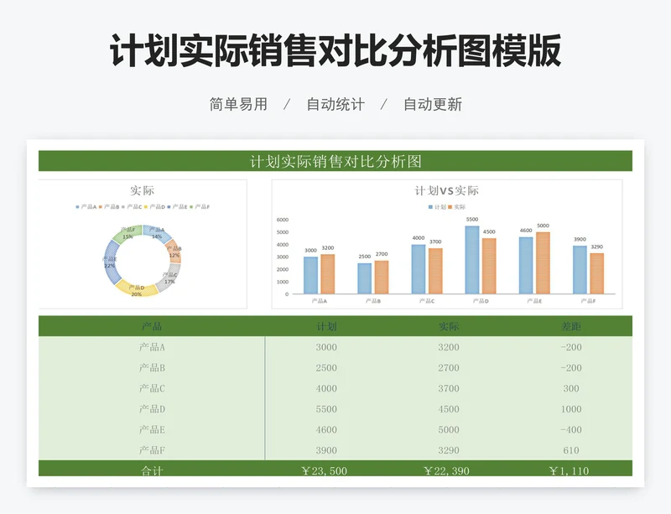
Task: Click the 产品 column header in the table
Action: pyautogui.click(x=152, y=326)
